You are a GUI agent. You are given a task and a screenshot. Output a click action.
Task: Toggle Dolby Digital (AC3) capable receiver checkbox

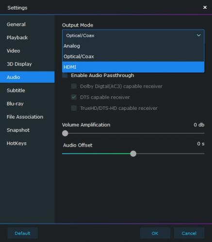pos(74,86)
